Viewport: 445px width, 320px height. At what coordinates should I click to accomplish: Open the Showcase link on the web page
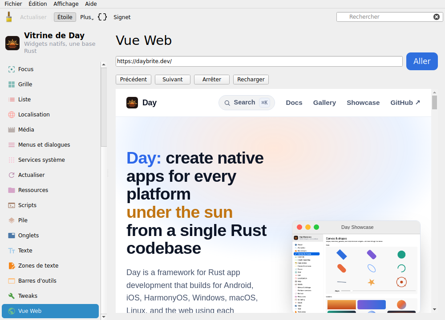(363, 103)
